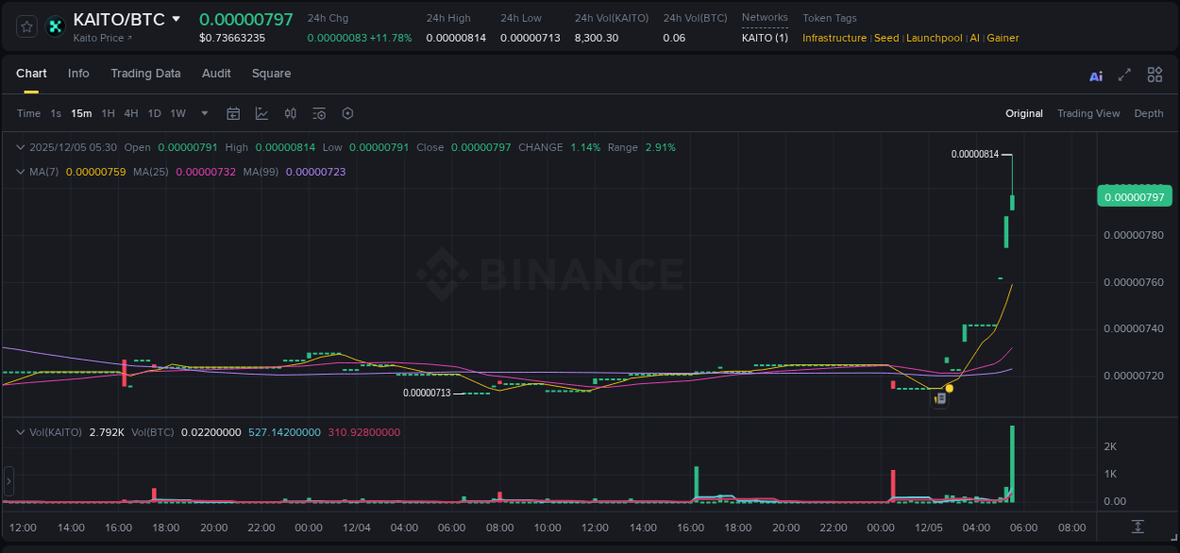Open the hexagon chart settings icon
The width and height of the screenshot is (1180, 553).
pos(347,113)
